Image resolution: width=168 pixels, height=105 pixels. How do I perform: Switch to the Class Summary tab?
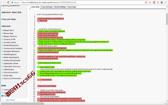pos(47,7)
